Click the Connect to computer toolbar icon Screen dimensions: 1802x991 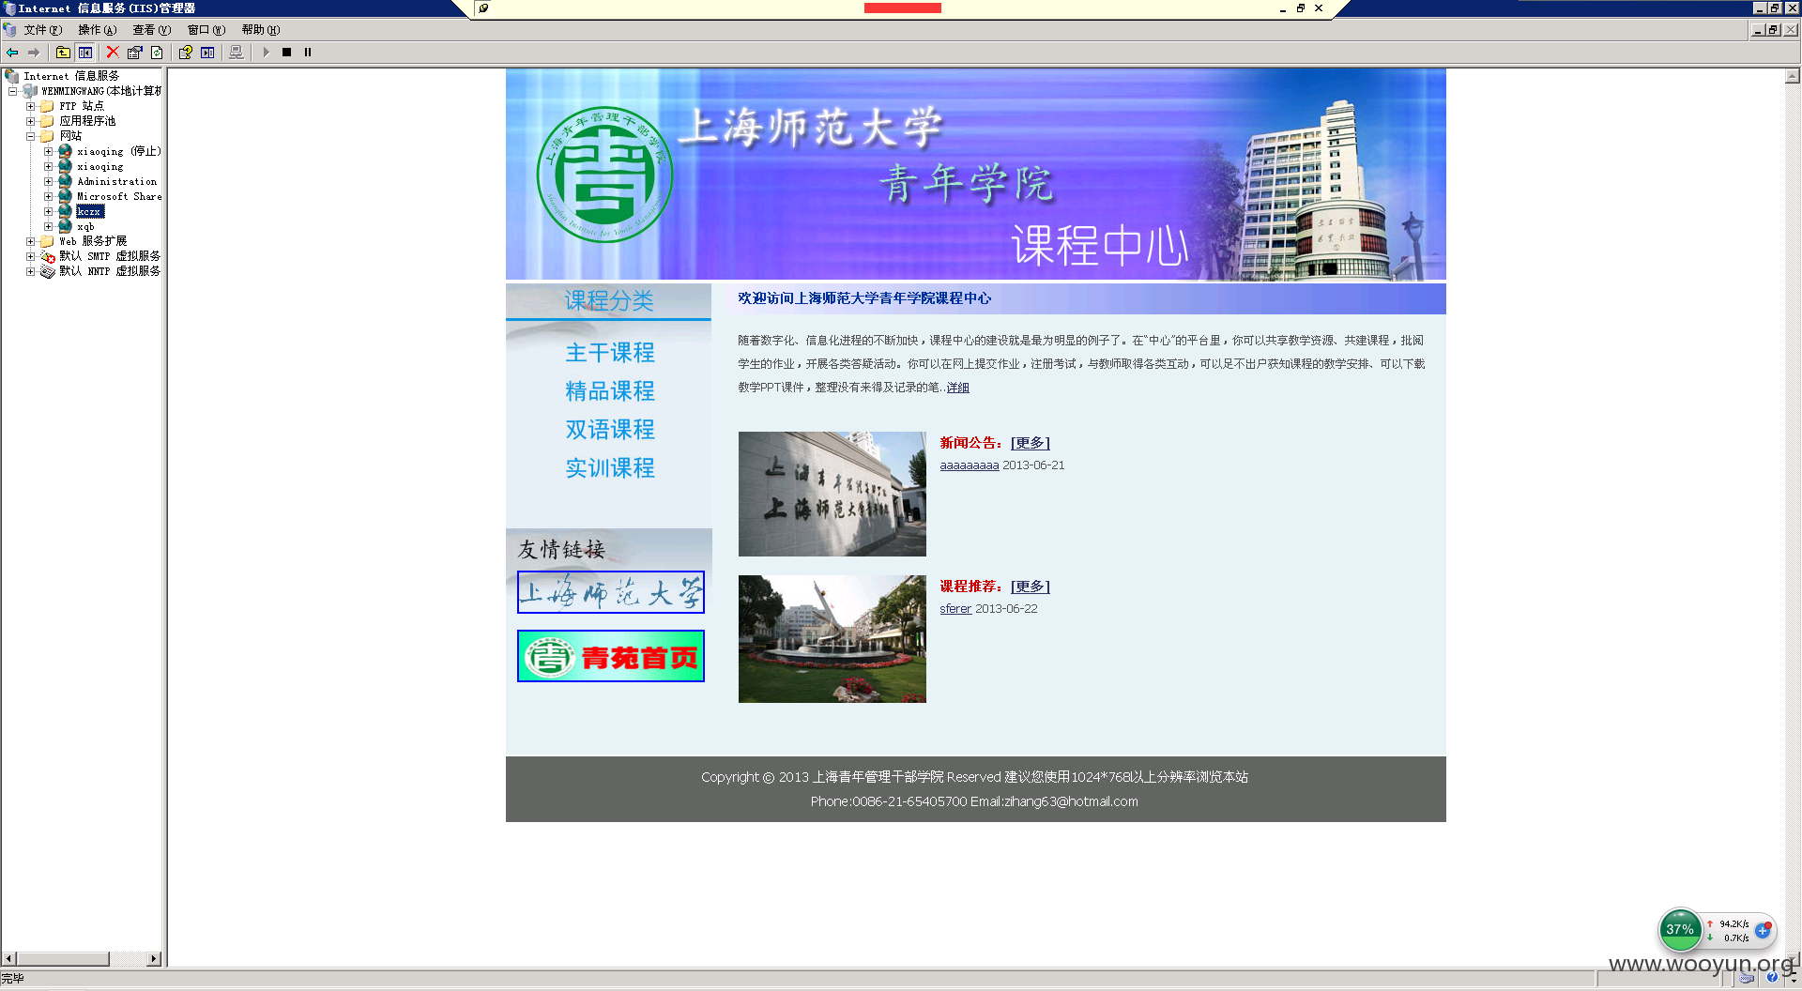coord(237,53)
